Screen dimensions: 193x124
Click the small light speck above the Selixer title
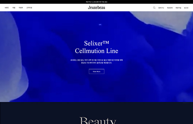click(100, 25)
